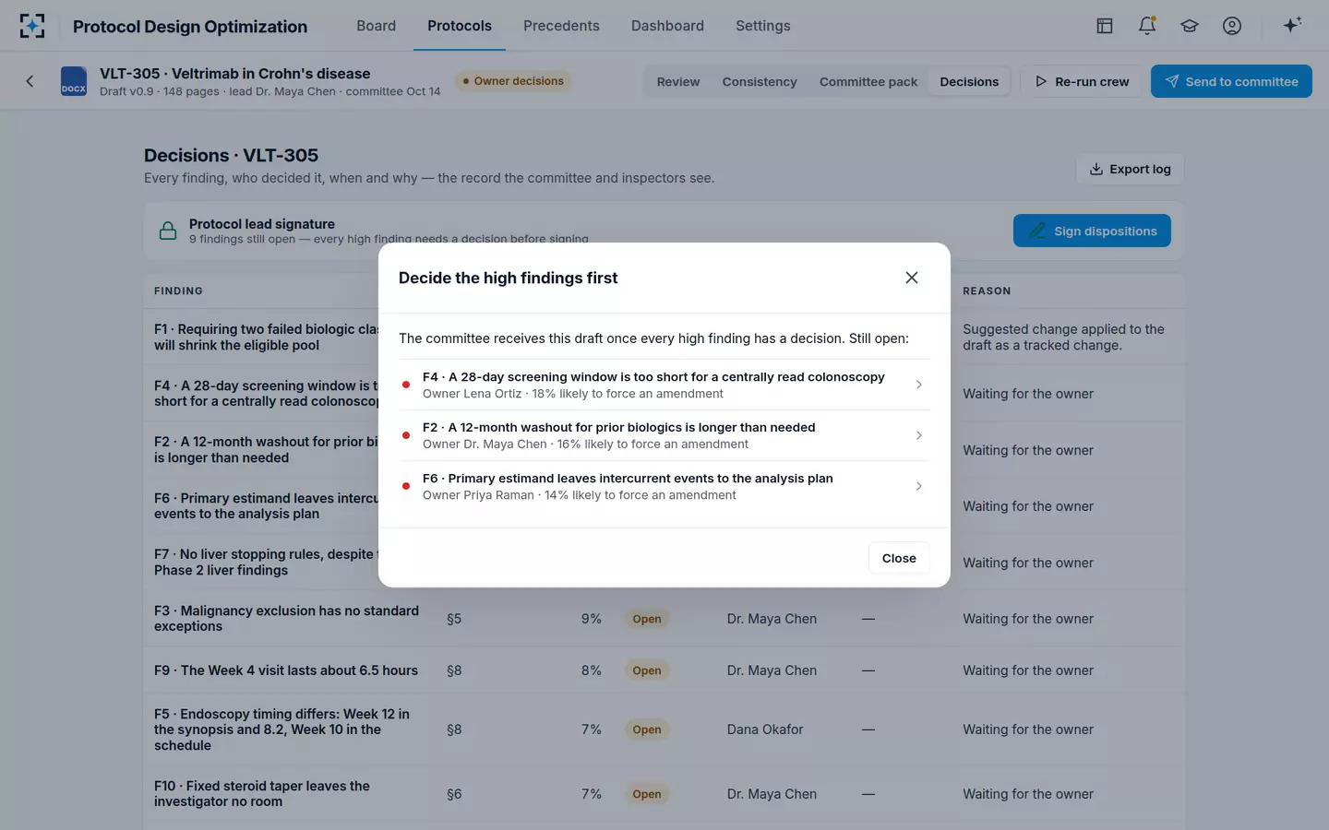Screen dimensions: 1329x830
Task: Click the Re-run crew button
Action: (1082, 81)
